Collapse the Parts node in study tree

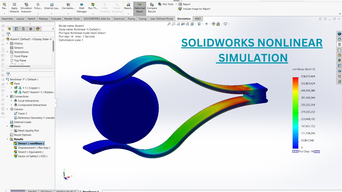(7, 84)
